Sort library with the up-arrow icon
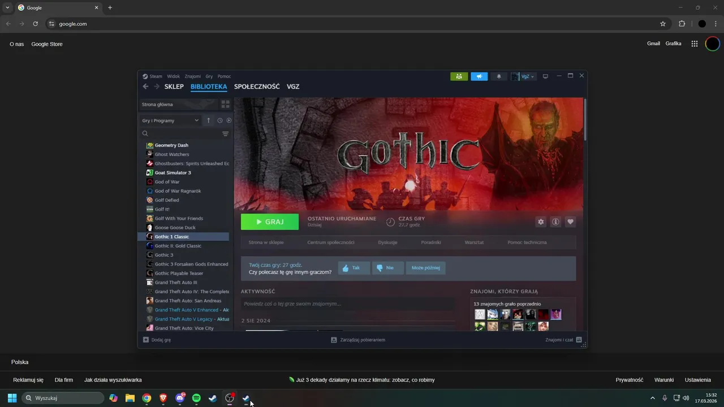 pos(208,120)
